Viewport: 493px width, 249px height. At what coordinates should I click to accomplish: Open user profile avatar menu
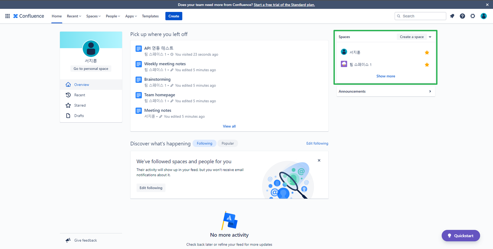coord(483,16)
